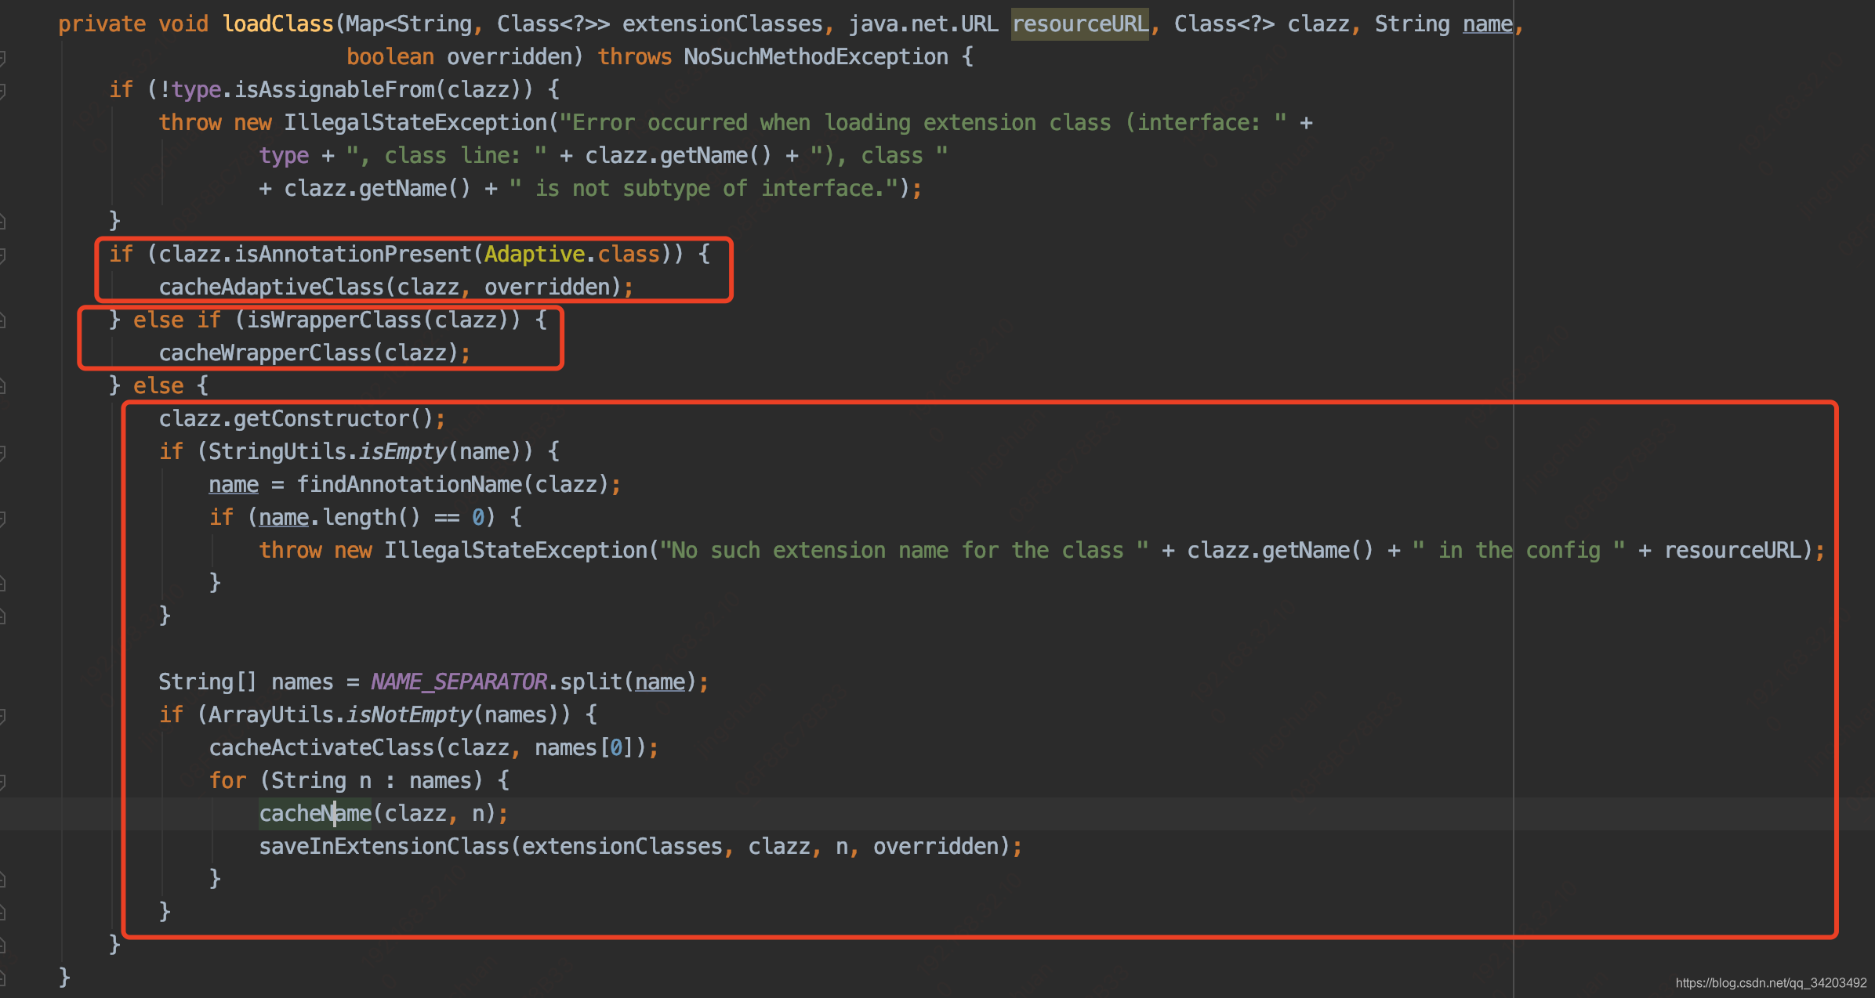1875x998 pixels.
Task: Place the cursor on the saveInExtensionClass call
Action: click(384, 847)
